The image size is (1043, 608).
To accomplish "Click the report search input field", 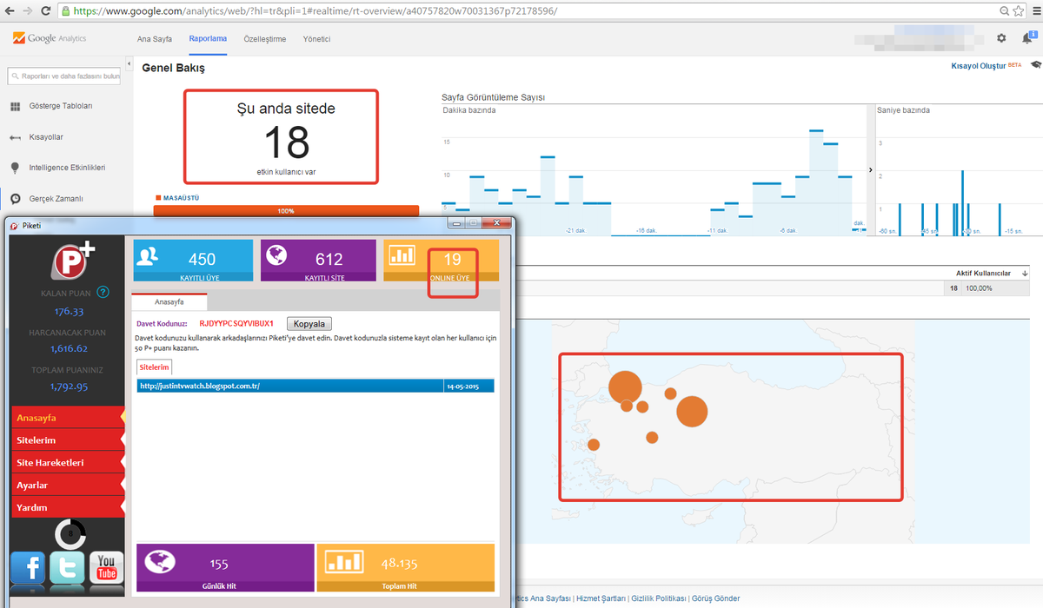I will (64, 76).
